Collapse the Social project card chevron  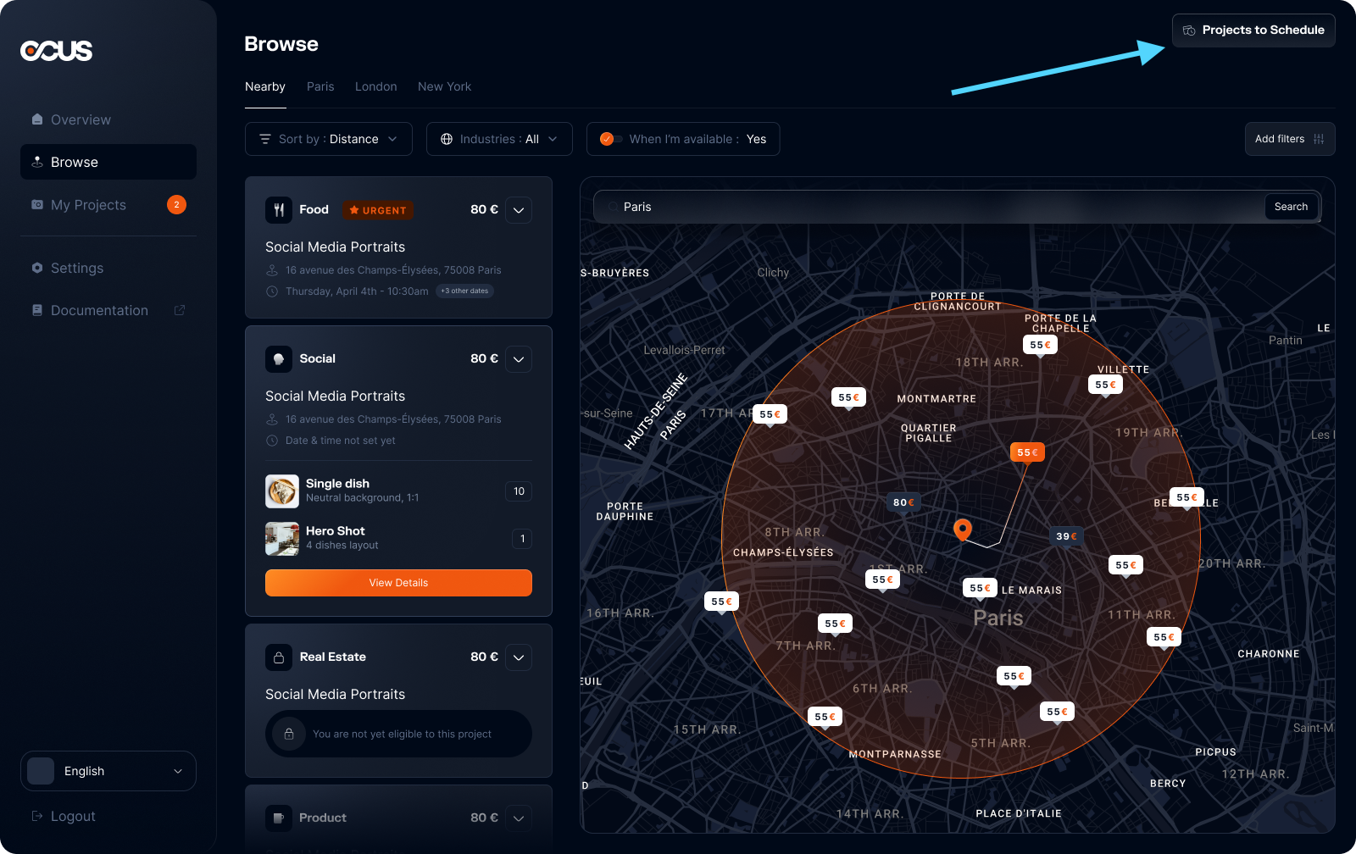(519, 359)
